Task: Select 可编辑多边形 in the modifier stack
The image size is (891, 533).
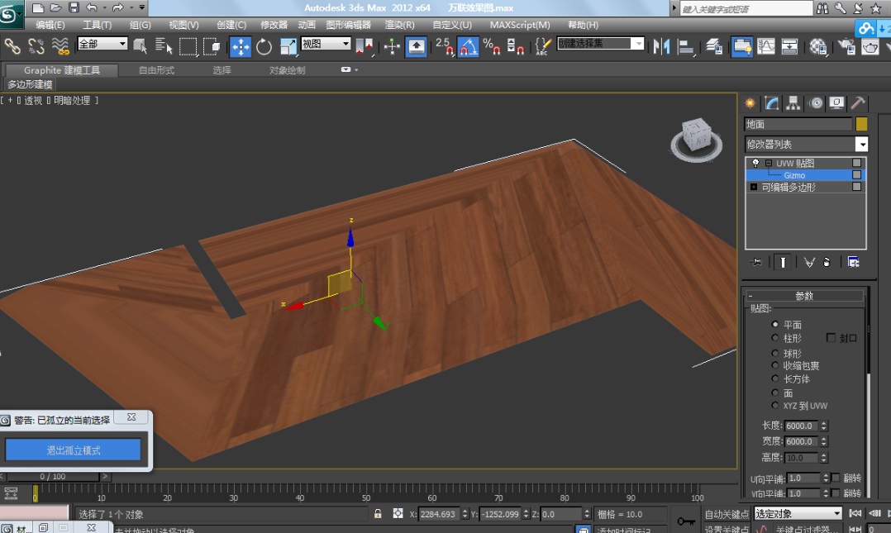Action: (789, 188)
